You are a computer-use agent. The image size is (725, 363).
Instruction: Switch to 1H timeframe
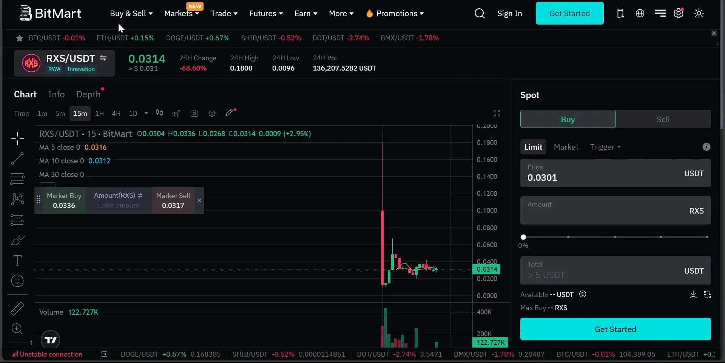coord(99,114)
